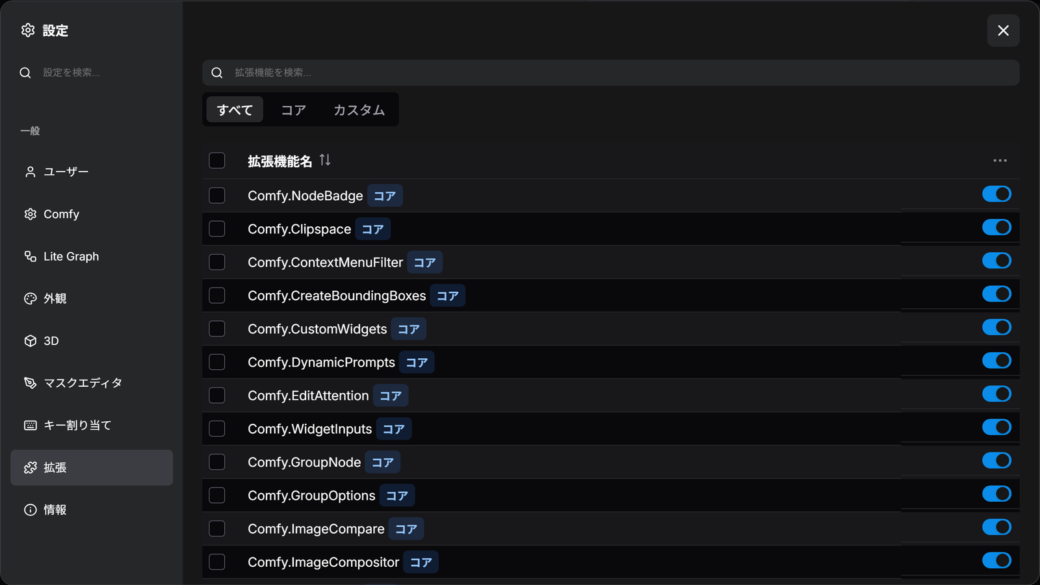Disable the Comfy.NodeBadge extension toggle
This screenshot has width=1040, height=585.
coord(996,194)
